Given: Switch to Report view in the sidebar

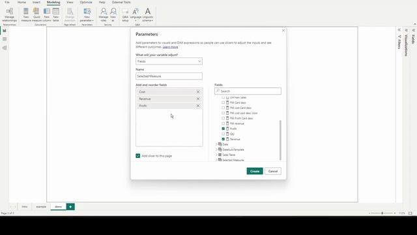Looking at the screenshot, I should (5, 31).
